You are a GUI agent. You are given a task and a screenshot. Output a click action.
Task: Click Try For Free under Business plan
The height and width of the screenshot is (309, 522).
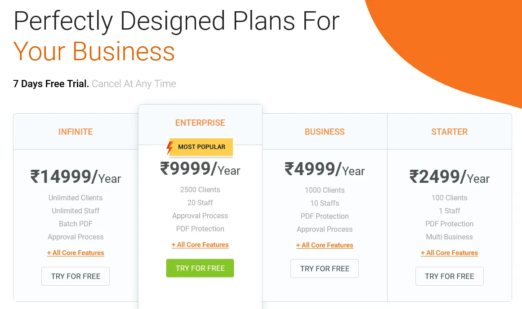pyautogui.click(x=325, y=269)
